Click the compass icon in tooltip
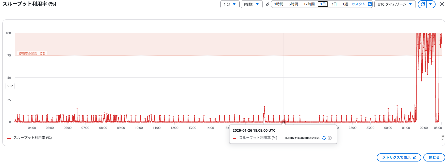Screen dimensions: 448x162 tap(330, 138)
